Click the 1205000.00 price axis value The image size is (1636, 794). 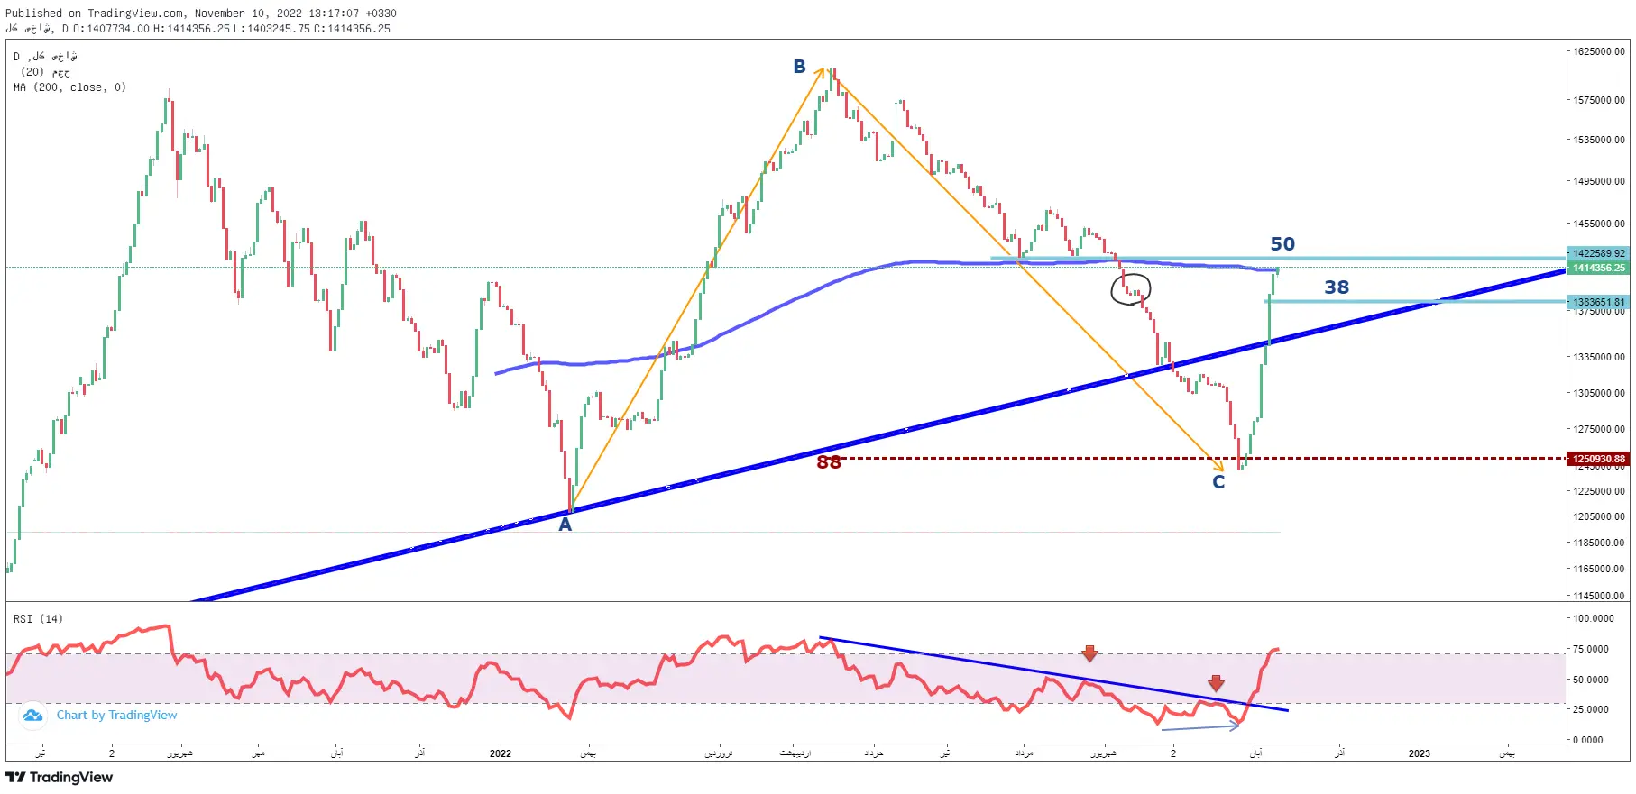point(1599,516)
